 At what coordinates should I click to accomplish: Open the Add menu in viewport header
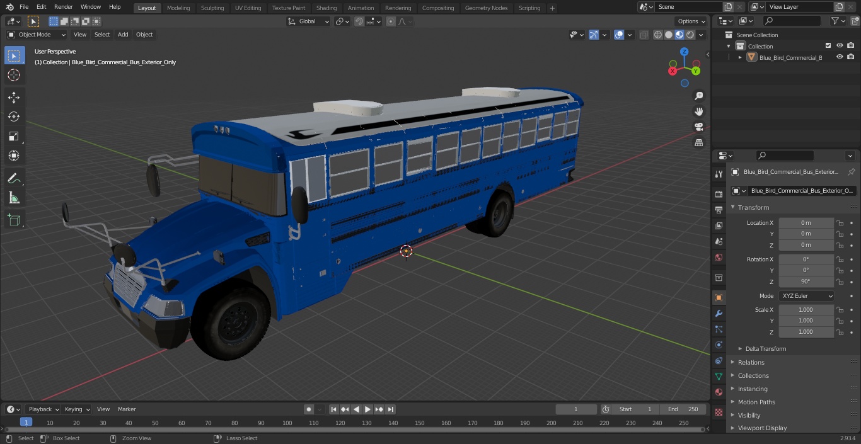(x=123, y=35)
